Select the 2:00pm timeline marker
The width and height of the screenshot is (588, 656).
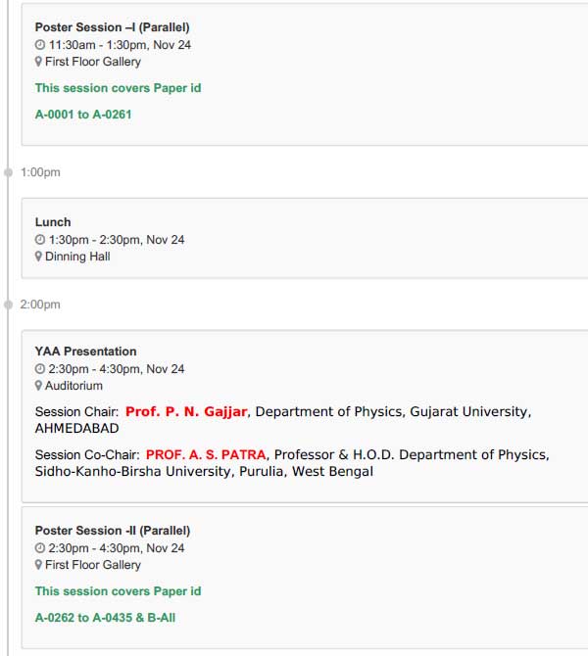[x=9, y=305]
